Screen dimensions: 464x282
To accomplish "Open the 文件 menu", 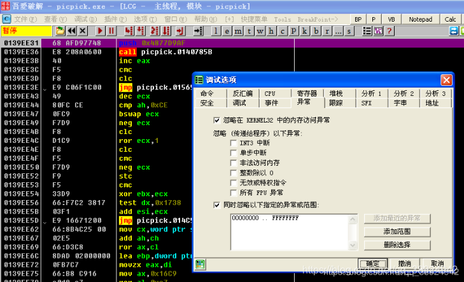I will 25,19.
